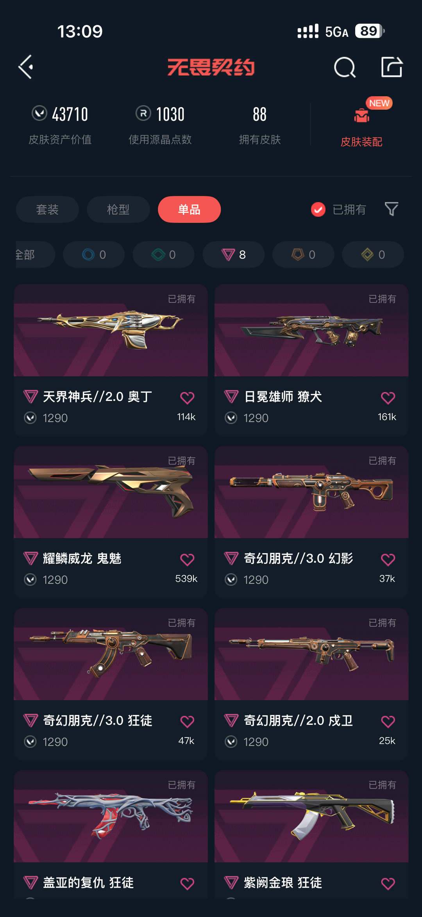Open the 奇幻朋克//3.0 幻影 skin thumbnail

pos(311,492)
